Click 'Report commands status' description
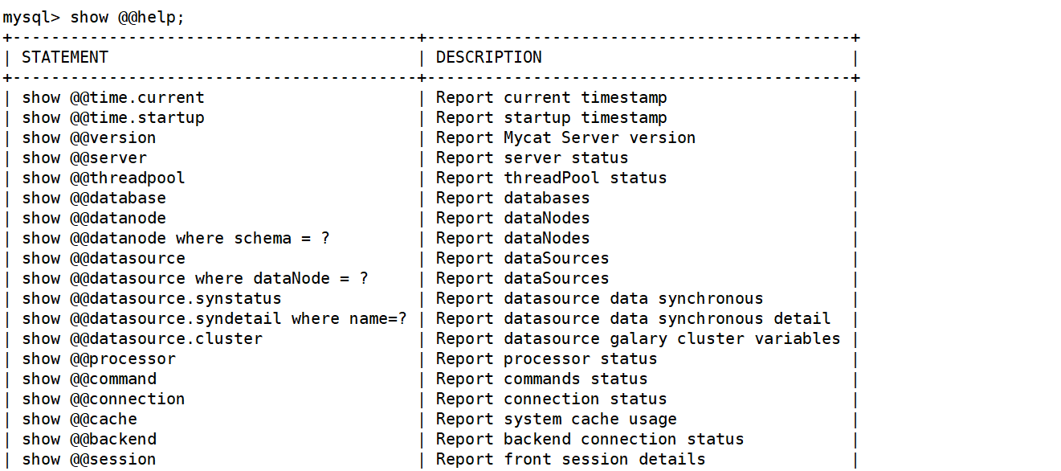Screen dimensions: 1061x471 point(542,379)
